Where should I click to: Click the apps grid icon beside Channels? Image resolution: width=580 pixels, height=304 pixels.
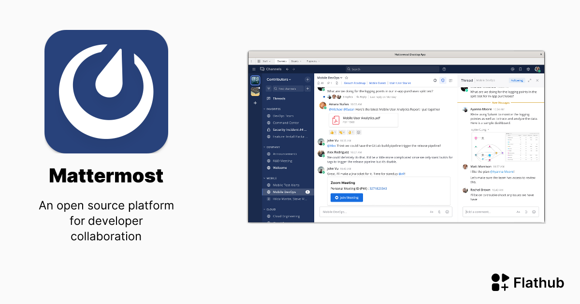tap(253, 69)
